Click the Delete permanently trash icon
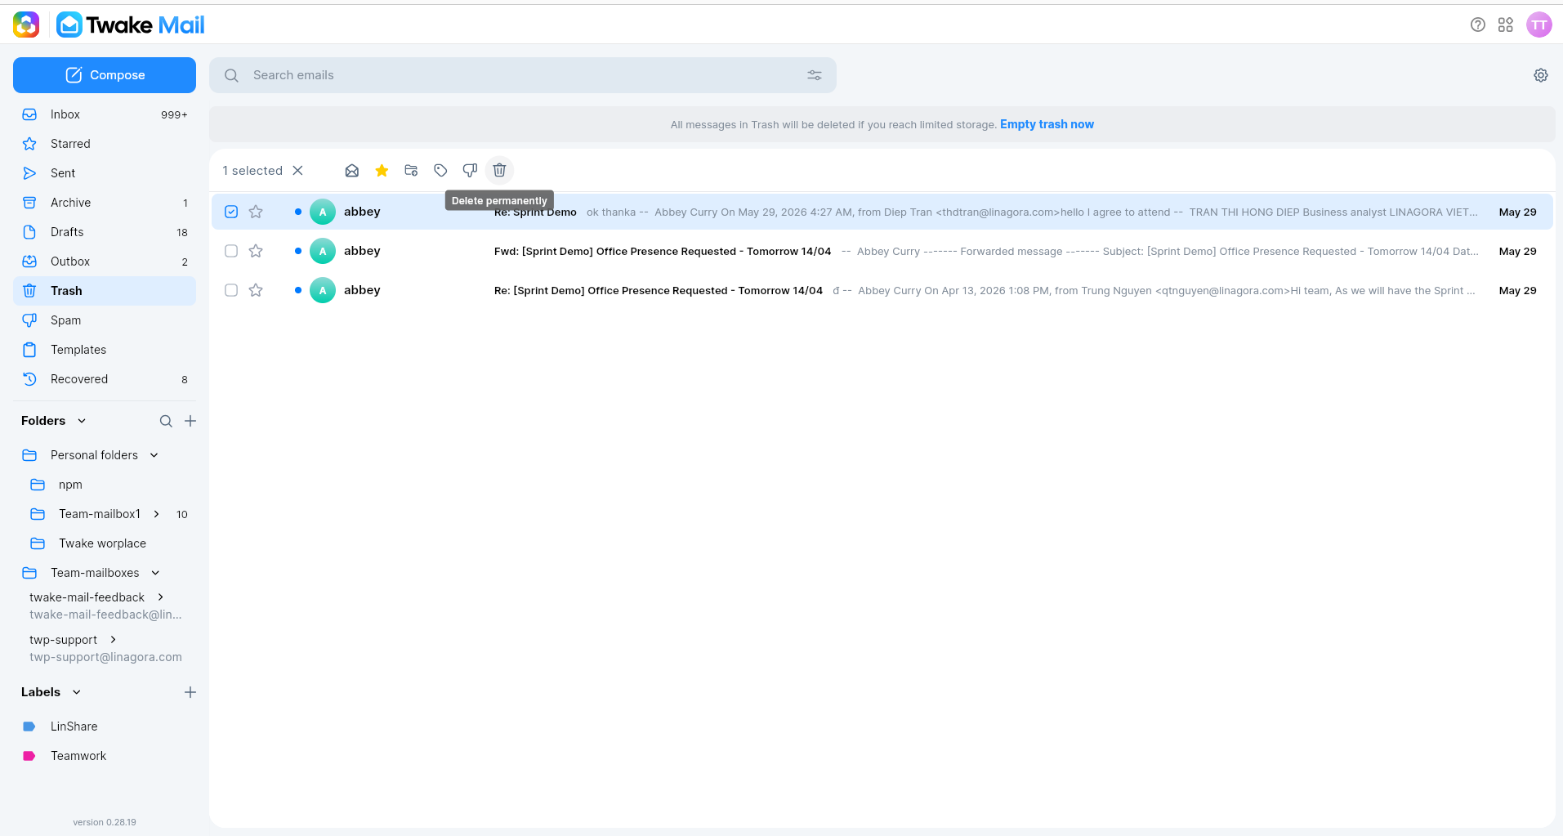Viewport: 1563px width, 836px height. tap(499, 170)
